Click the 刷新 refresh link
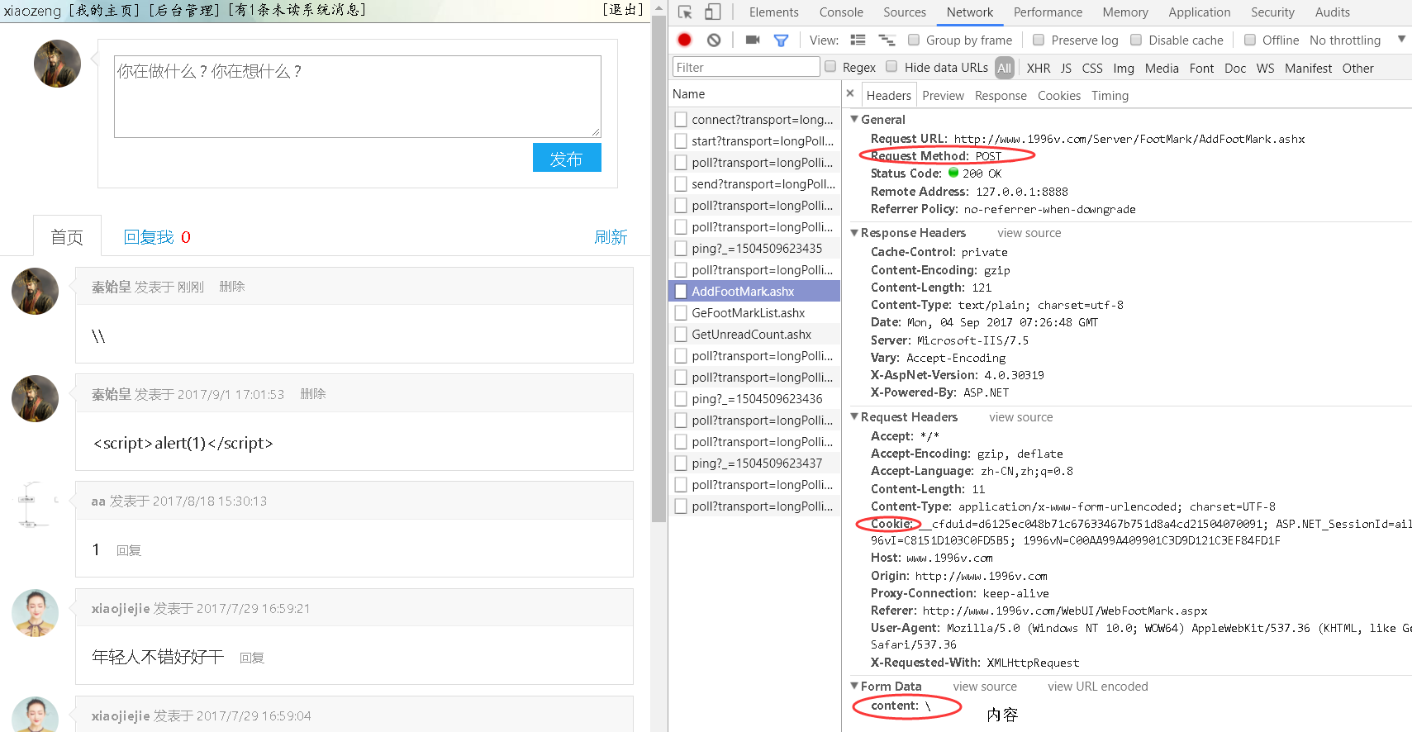Screen dimensions: 1412x732 [611, 237]
